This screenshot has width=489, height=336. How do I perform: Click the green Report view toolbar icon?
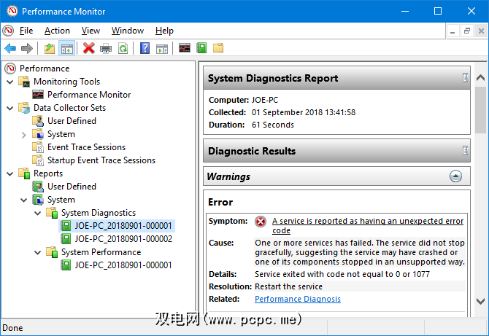point(201,48)
